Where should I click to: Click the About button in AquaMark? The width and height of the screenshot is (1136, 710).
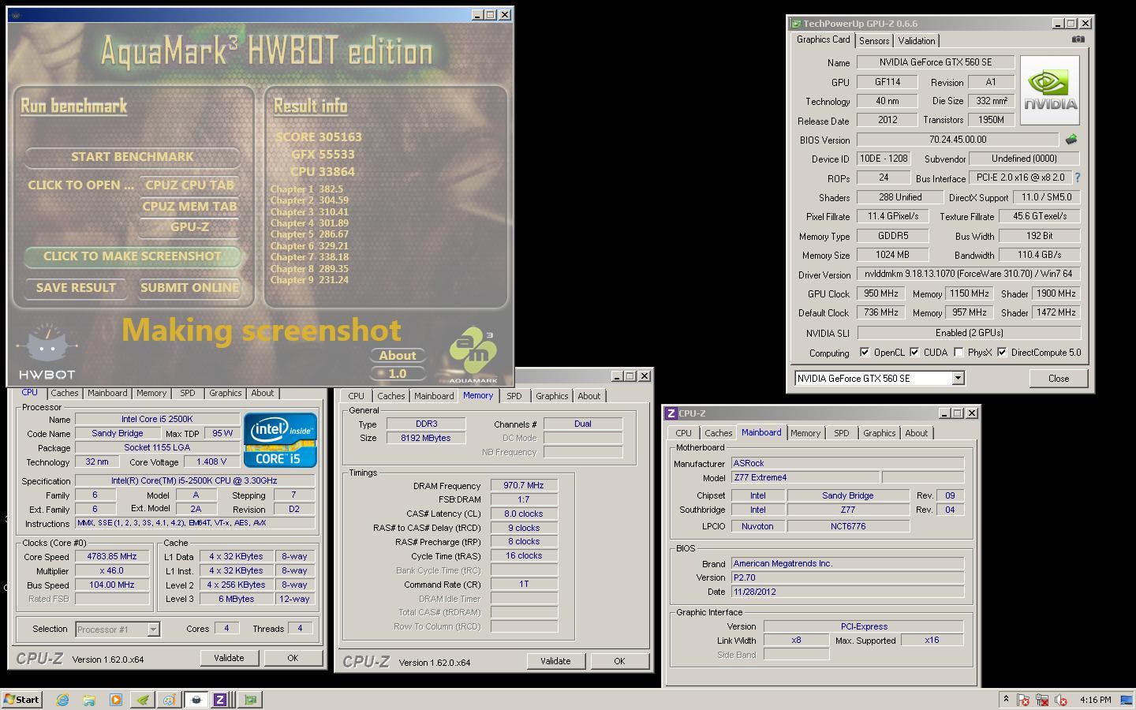398,356
